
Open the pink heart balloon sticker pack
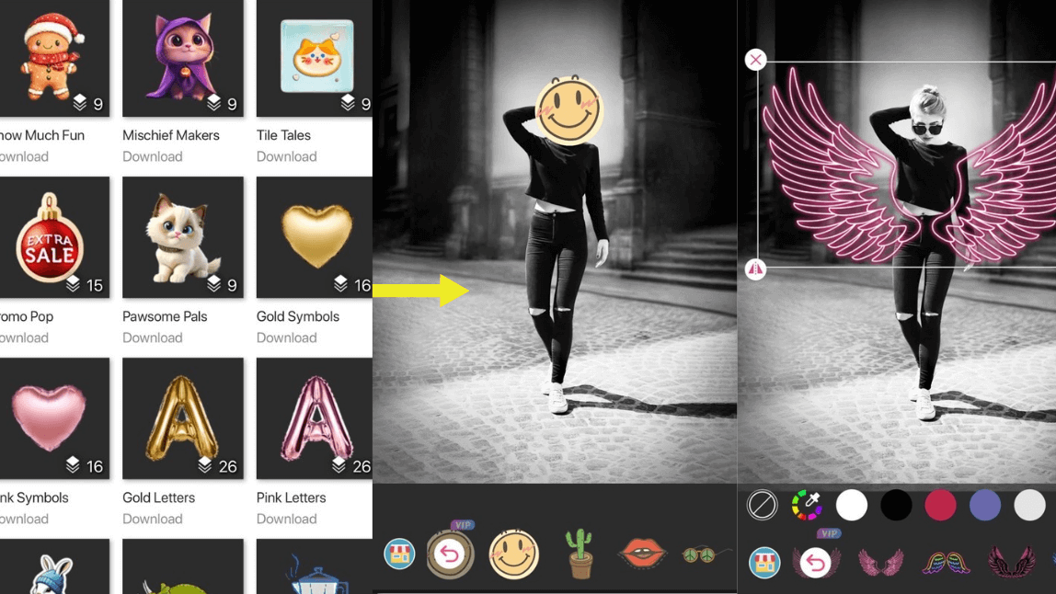click(x=54, y=418)
